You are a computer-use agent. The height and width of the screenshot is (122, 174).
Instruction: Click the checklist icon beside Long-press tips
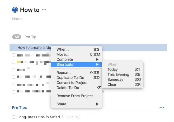(63, 117)
